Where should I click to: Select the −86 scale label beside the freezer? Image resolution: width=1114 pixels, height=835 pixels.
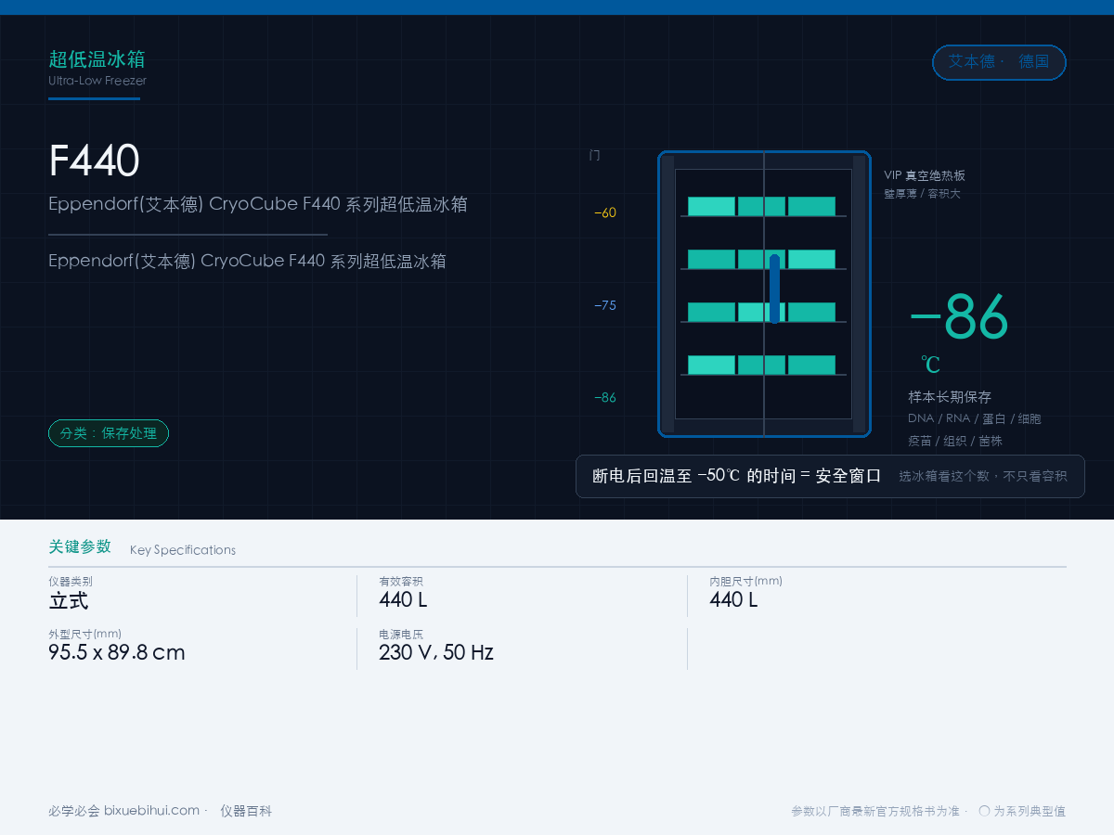[605, 398]
